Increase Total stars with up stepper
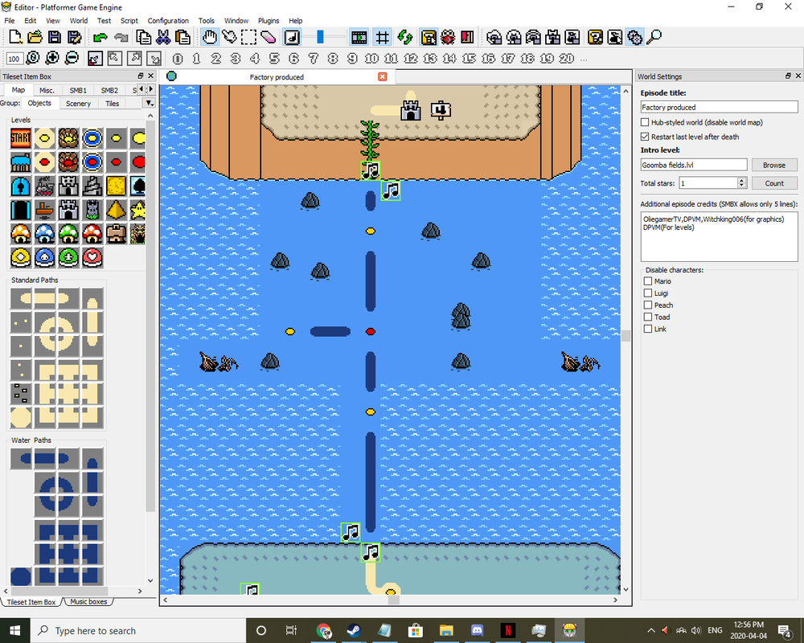 click(741, 180)
